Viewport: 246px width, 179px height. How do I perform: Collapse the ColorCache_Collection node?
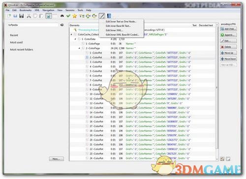pos(71,34)
